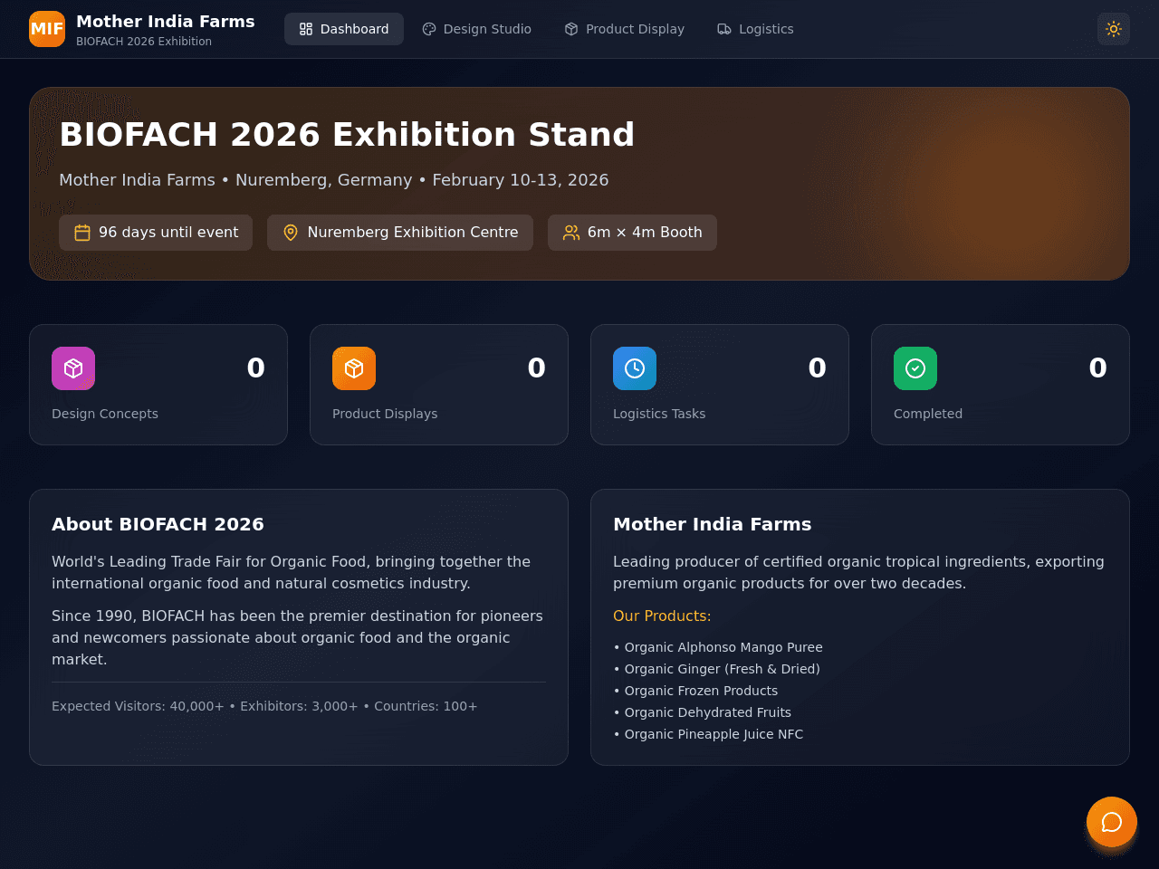The width and height of the screenshot is (1159, 869).
Task: Switch to the Design Studio tab
Action: tap(477, 29)
